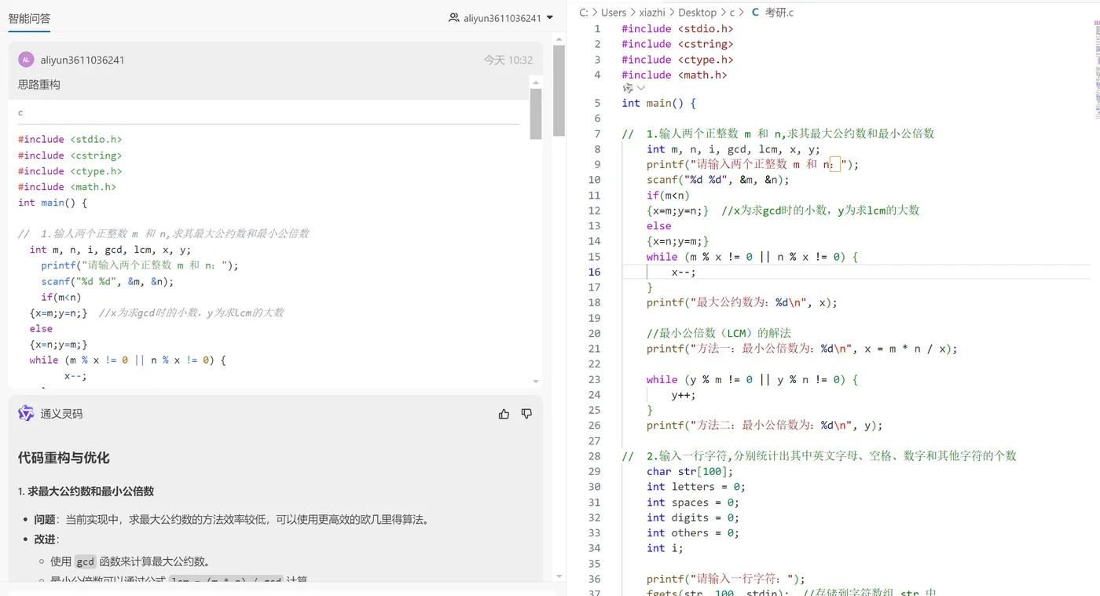Click #include <cstring> in the chat code block
Image resolution: width=1100 pixels, height=596 pixels.
point(70,155)
